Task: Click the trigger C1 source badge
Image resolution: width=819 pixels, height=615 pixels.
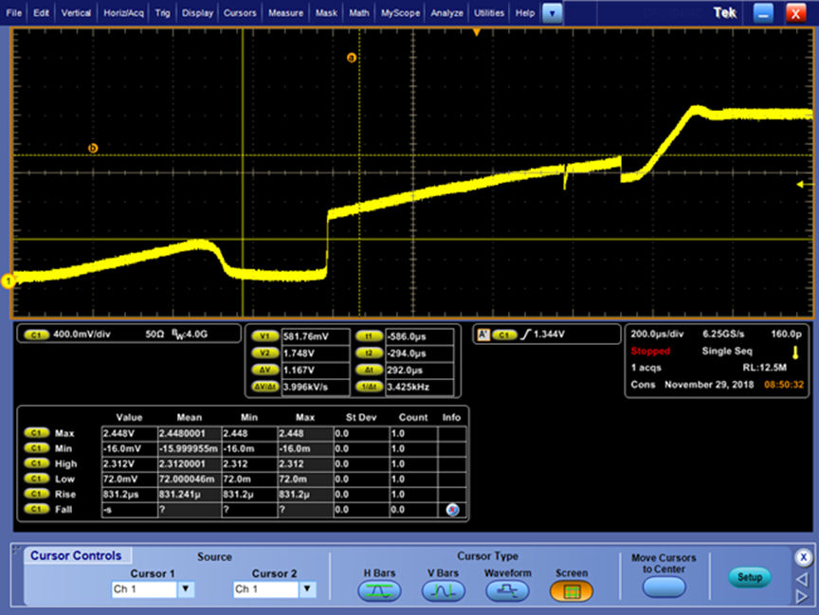Action: click(504, 335)
